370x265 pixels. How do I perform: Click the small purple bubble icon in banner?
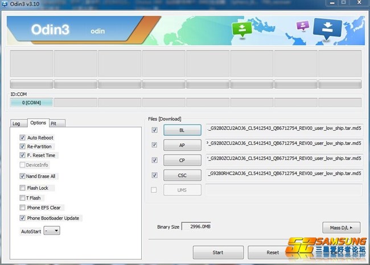[303, 26]
